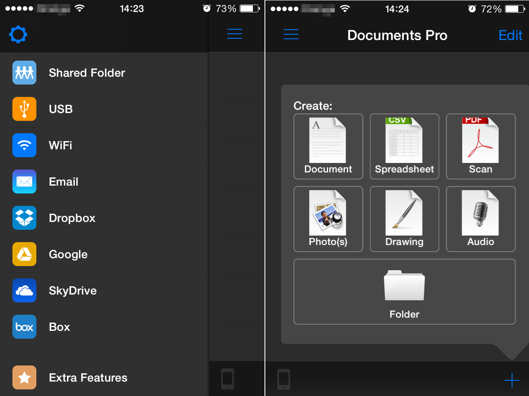The height and width of the screenshot is (396, 529).
Task: Open the Dropbox menu entry
Action: [x=104, y=218]
